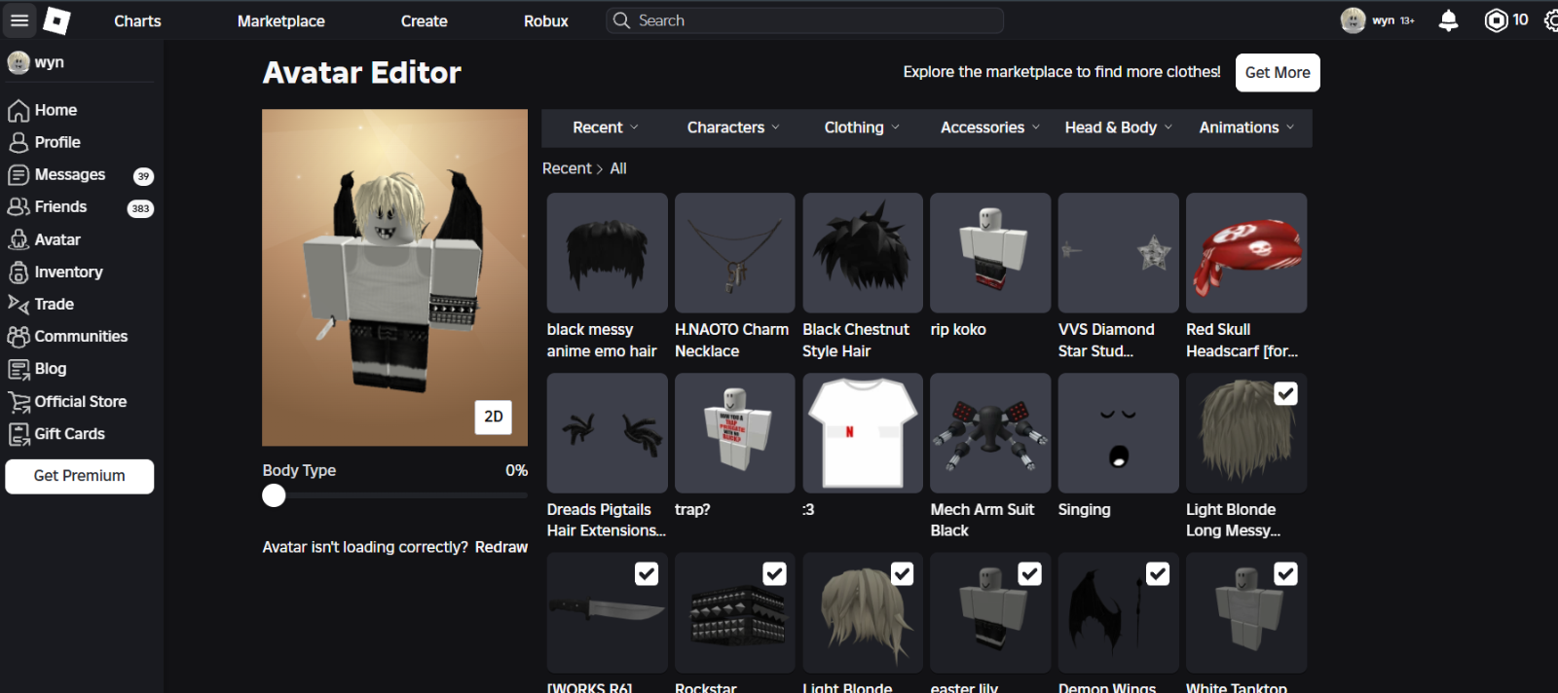1558x693 pixels.
Task: Click the Roblox logo icon
Action: tap(57, 20)
